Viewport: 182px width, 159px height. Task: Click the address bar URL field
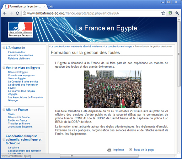[93, 13]
